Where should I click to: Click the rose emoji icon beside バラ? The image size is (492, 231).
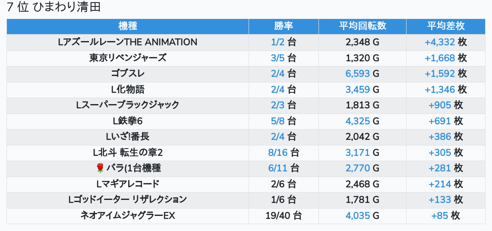tap(100, 168)
